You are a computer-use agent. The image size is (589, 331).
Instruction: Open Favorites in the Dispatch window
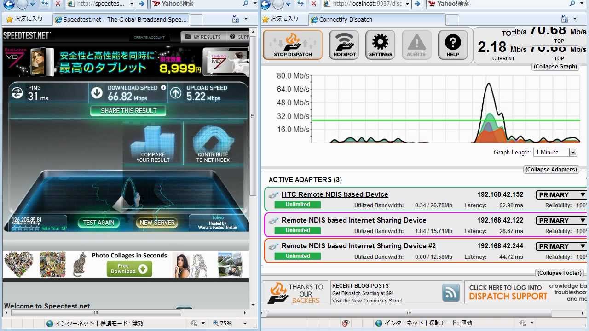(280, 19)
